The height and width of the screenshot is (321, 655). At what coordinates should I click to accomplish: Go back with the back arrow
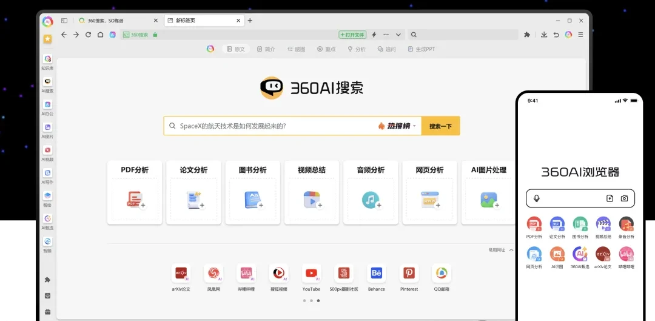click(x=64, y=35)
